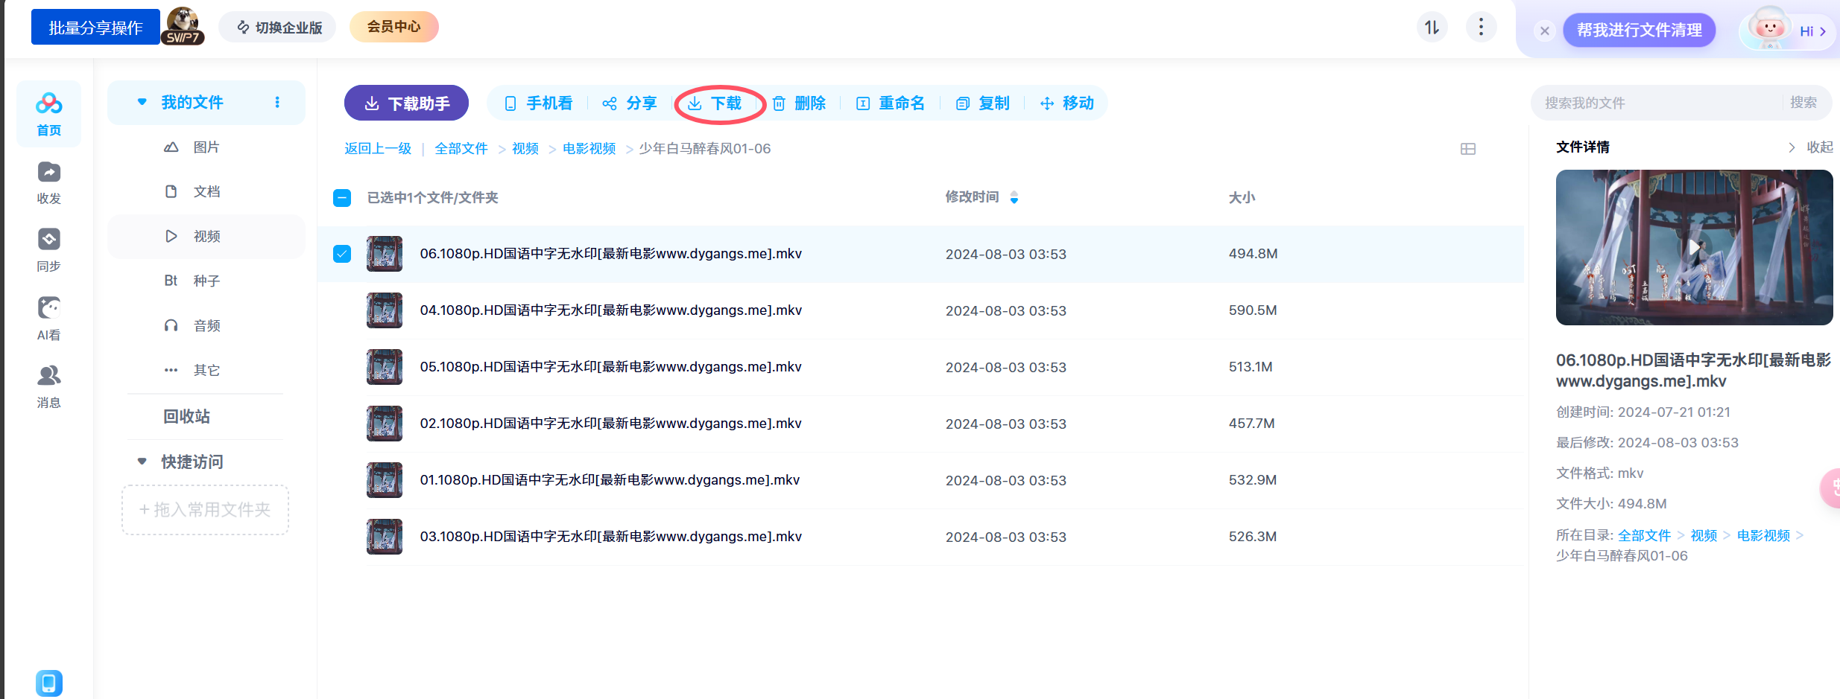Click the 下载 download toolbar button
This screenshot has width=1840, height=699.
point(715,103)
